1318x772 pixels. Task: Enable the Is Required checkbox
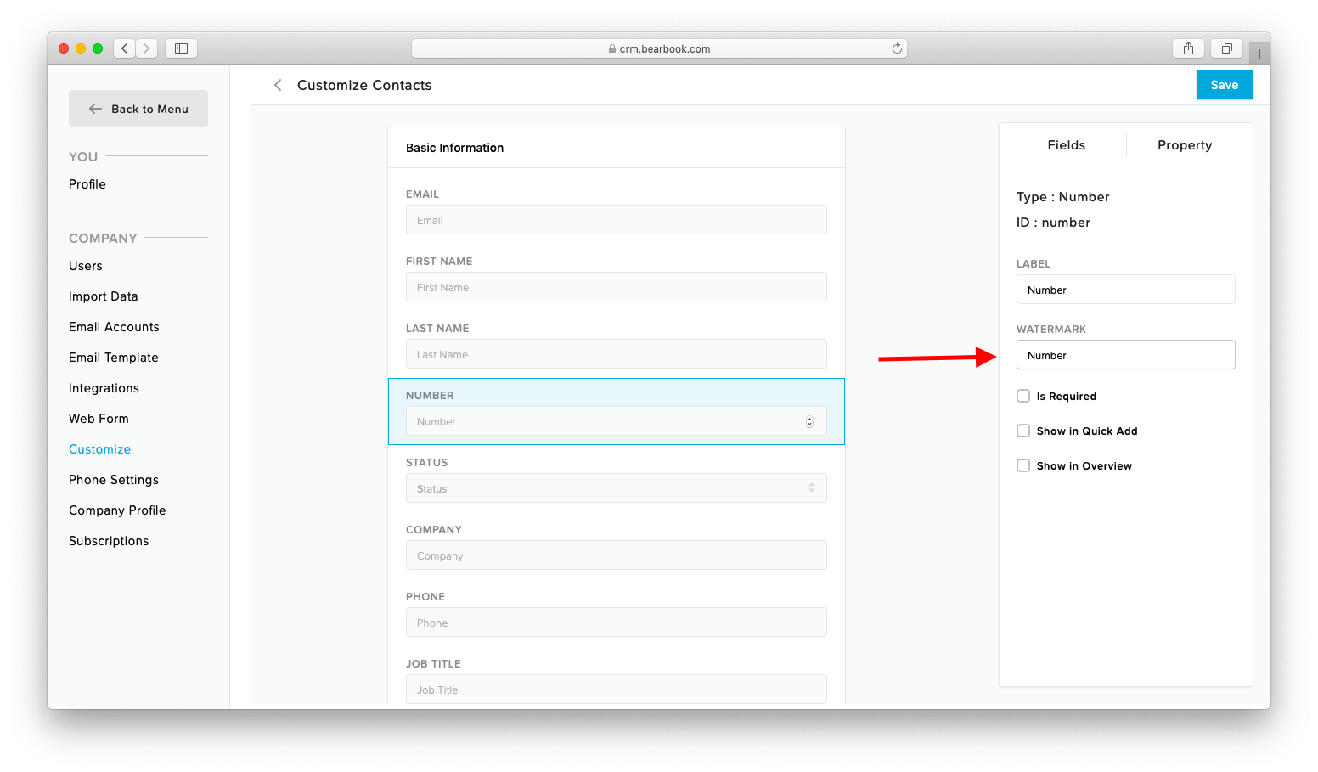click(1023, 396)
